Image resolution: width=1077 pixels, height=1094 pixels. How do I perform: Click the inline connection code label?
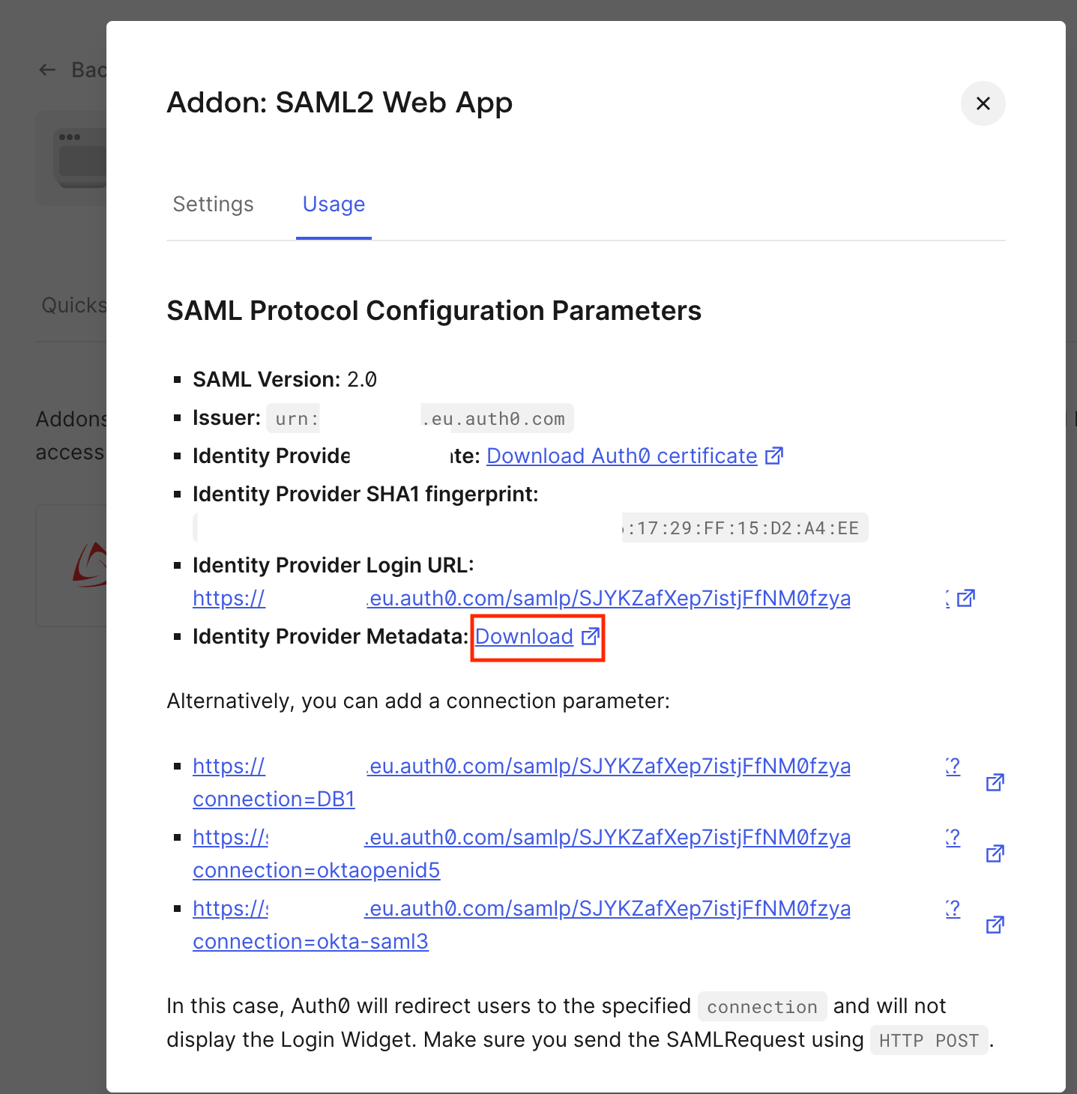click(761, 1007)
